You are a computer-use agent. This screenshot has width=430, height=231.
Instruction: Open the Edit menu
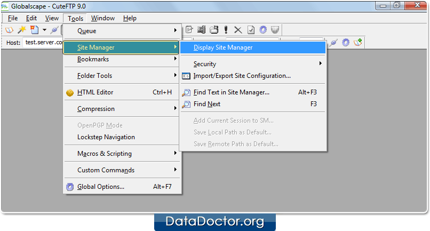point(31,18)
